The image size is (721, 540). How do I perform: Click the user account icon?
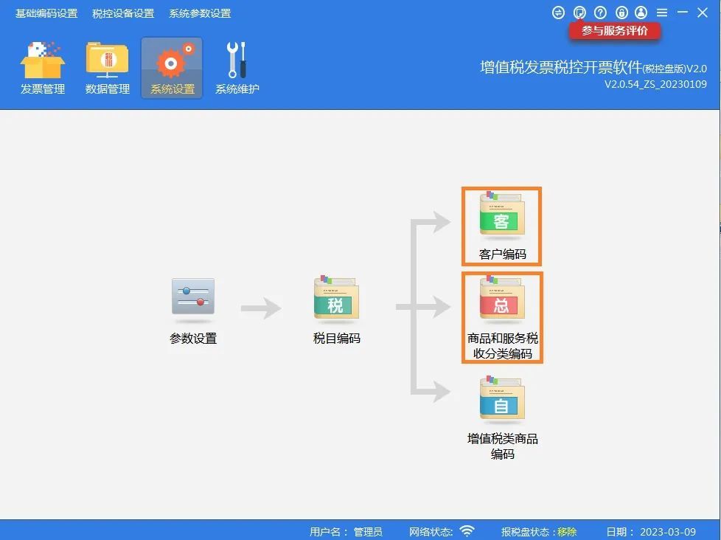[641, 13]
